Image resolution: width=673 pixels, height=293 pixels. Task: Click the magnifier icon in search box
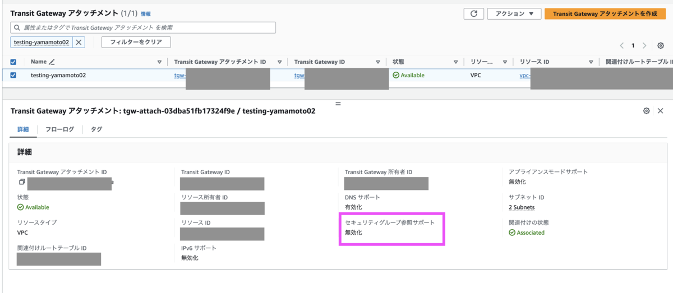click(17, 27)
